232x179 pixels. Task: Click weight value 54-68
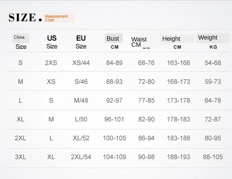click(213, 63)
